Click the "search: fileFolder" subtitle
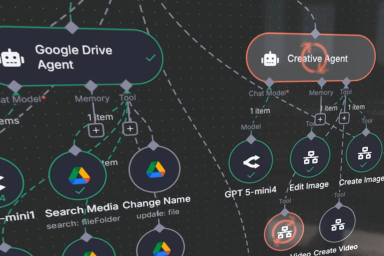This screenshot has width=384, height=256. point(83,222)
